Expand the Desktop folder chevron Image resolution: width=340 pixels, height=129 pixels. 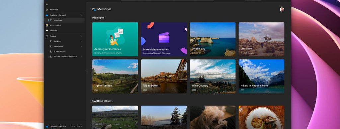pos(82,41)
